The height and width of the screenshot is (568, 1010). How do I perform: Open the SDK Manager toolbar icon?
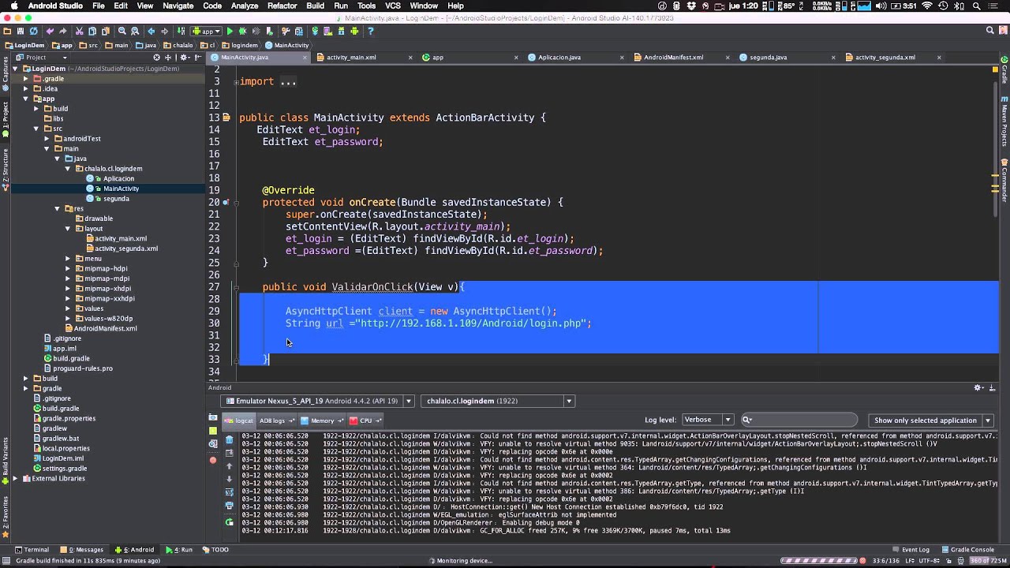pyautogui.click(x=341, y=32)
